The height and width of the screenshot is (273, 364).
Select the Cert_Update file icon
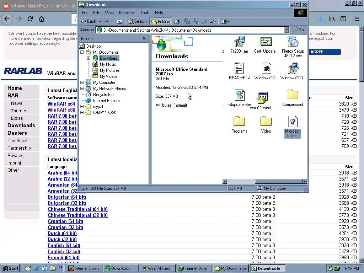coord(266,42)
